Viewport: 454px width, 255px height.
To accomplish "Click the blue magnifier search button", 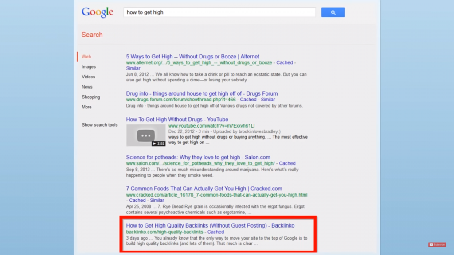I will click(333, 12).
